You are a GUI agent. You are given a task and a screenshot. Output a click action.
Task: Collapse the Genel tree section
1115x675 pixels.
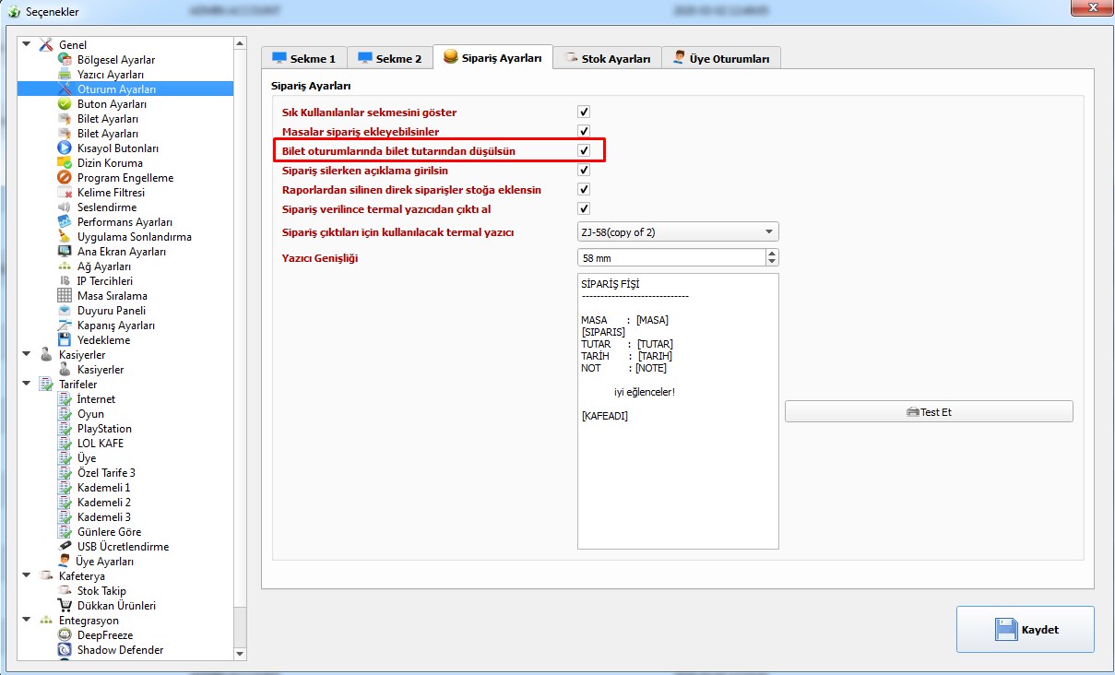[x=26, y=44]
